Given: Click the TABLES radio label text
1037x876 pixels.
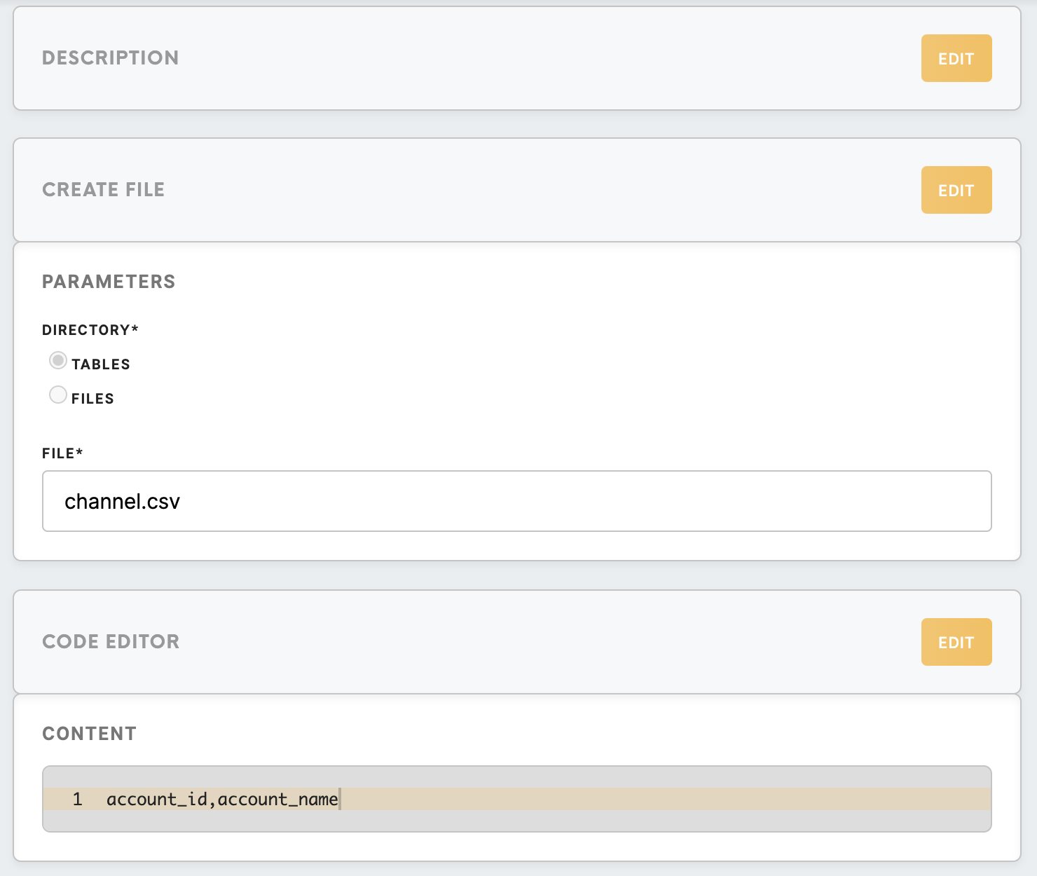Looking at the screenshot, I should coord(101,364).
